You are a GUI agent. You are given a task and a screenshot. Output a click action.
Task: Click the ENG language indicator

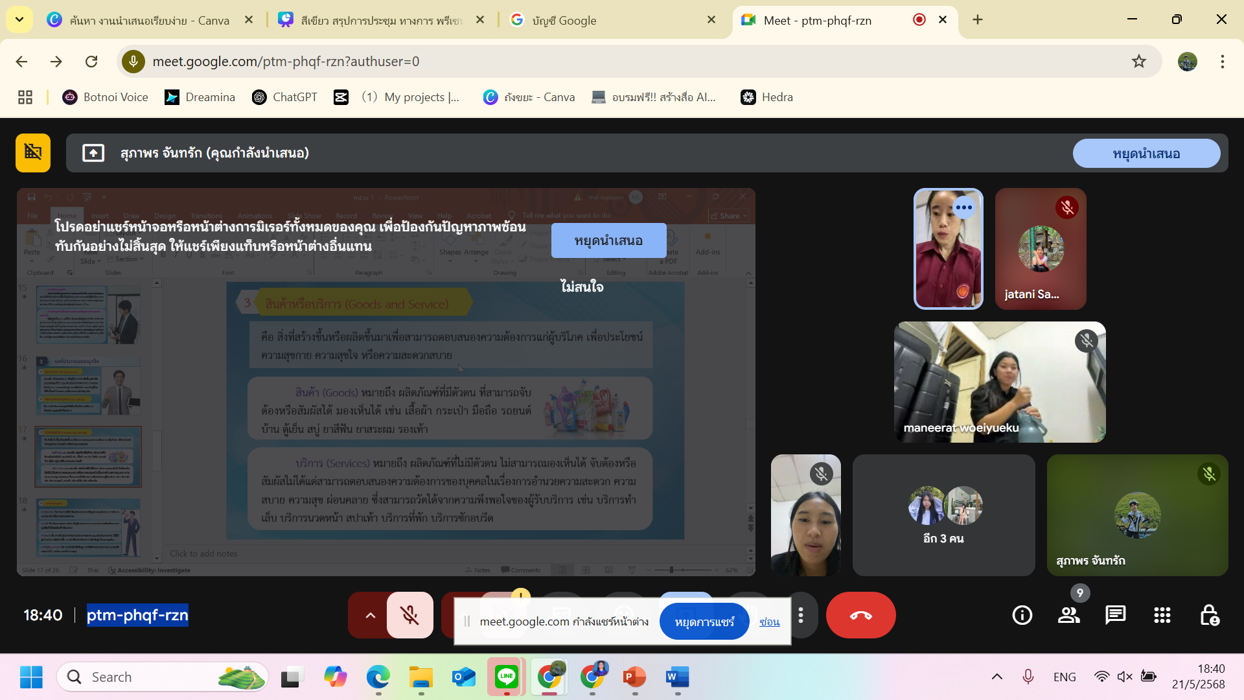pyautogui.click(x=1065, y=677)
